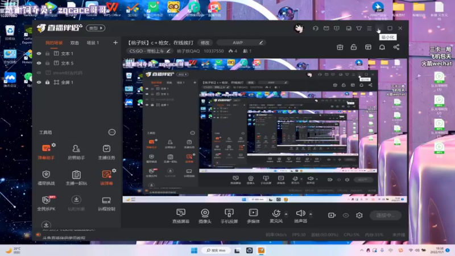The width and height of the screenshot is (455, 256).
Task: Open Recycle Bin on desktop
Action: click(x=10, y=32)
